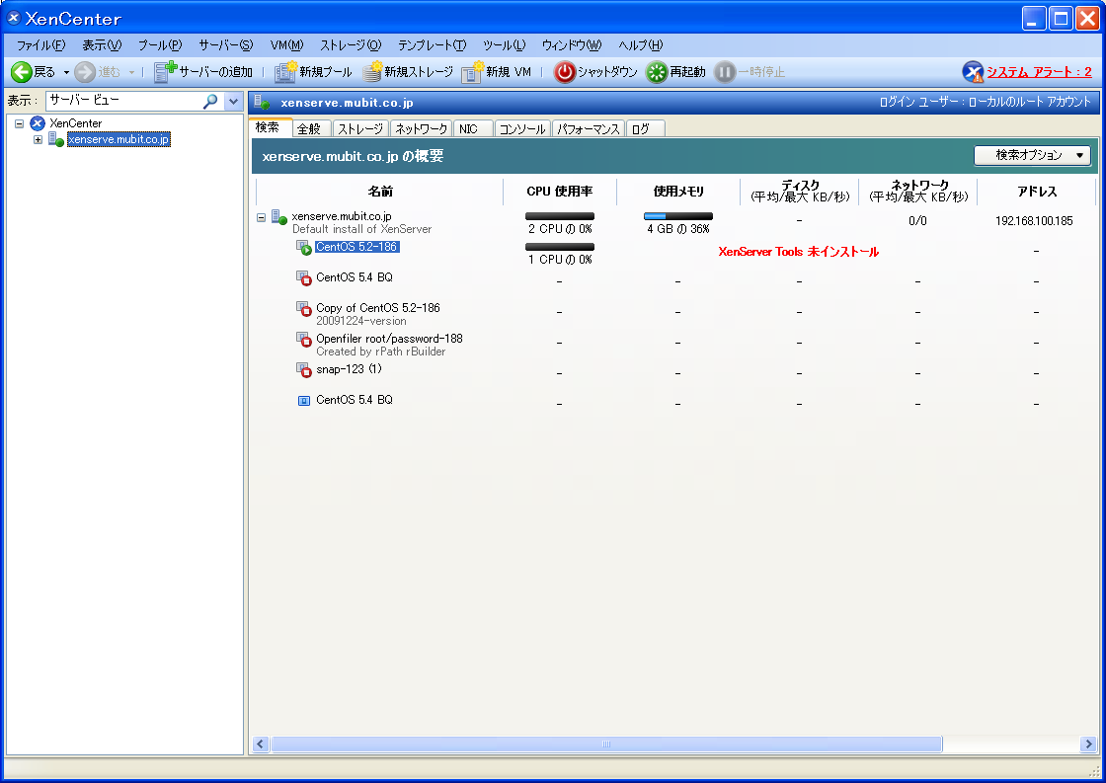Click the snap-123 (1) VM icon

tap(304, 370)
